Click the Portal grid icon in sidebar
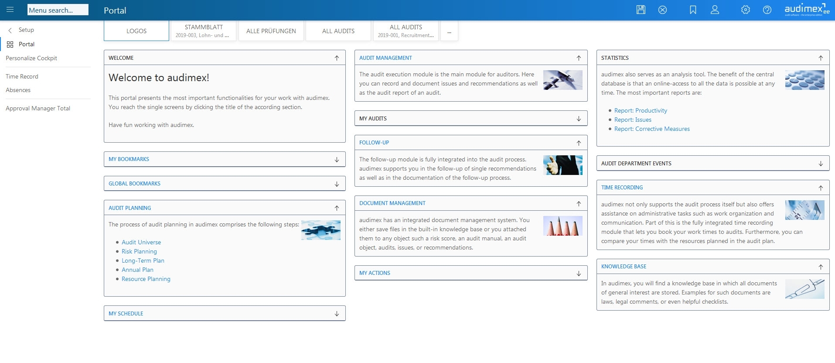Screen dimensions: 835x363 [10, 44]
